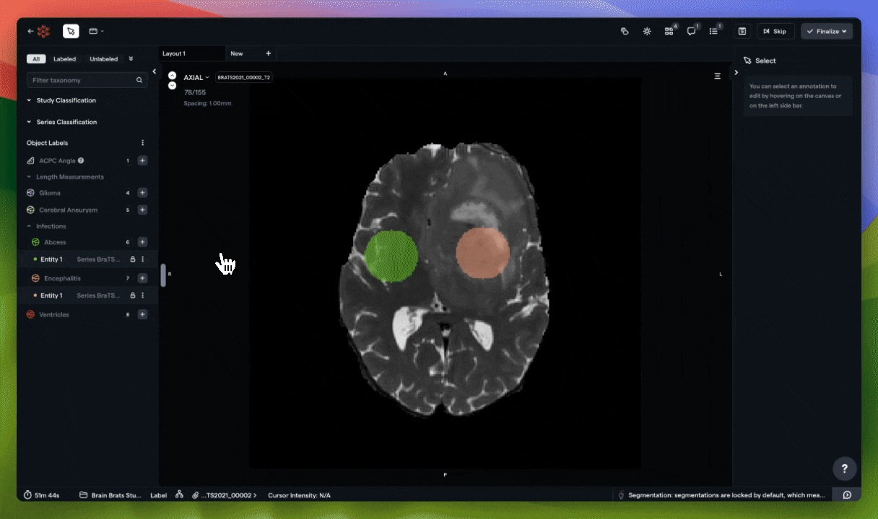Viewport: 878px width, 519px height.
Task: Collapse the Infections group
Action: pyautogui.click(x=30, y=226)
